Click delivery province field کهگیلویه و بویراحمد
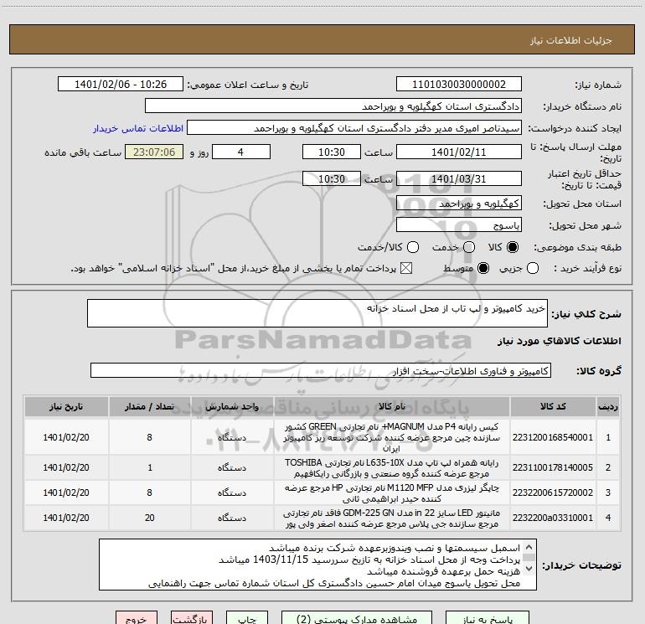Image resolution: width=645 pixels, height=624 pixels. (x=459, y=203)
